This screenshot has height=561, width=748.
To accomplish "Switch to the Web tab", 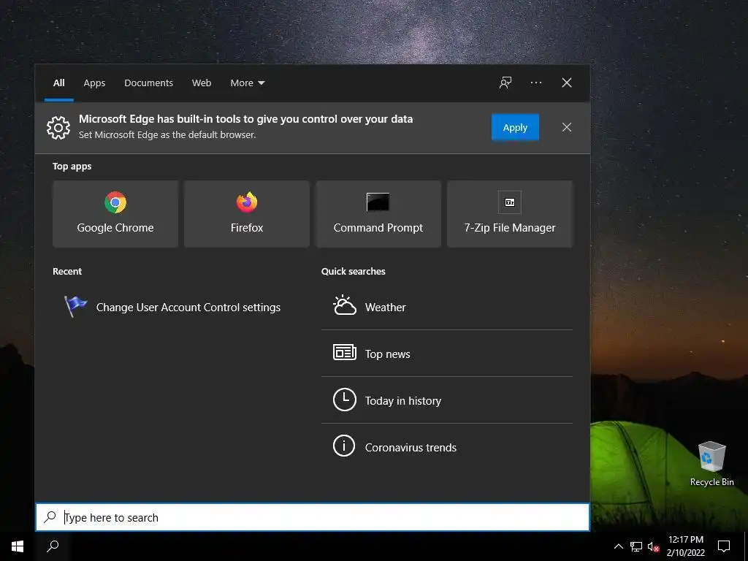I will coord(202,83).
